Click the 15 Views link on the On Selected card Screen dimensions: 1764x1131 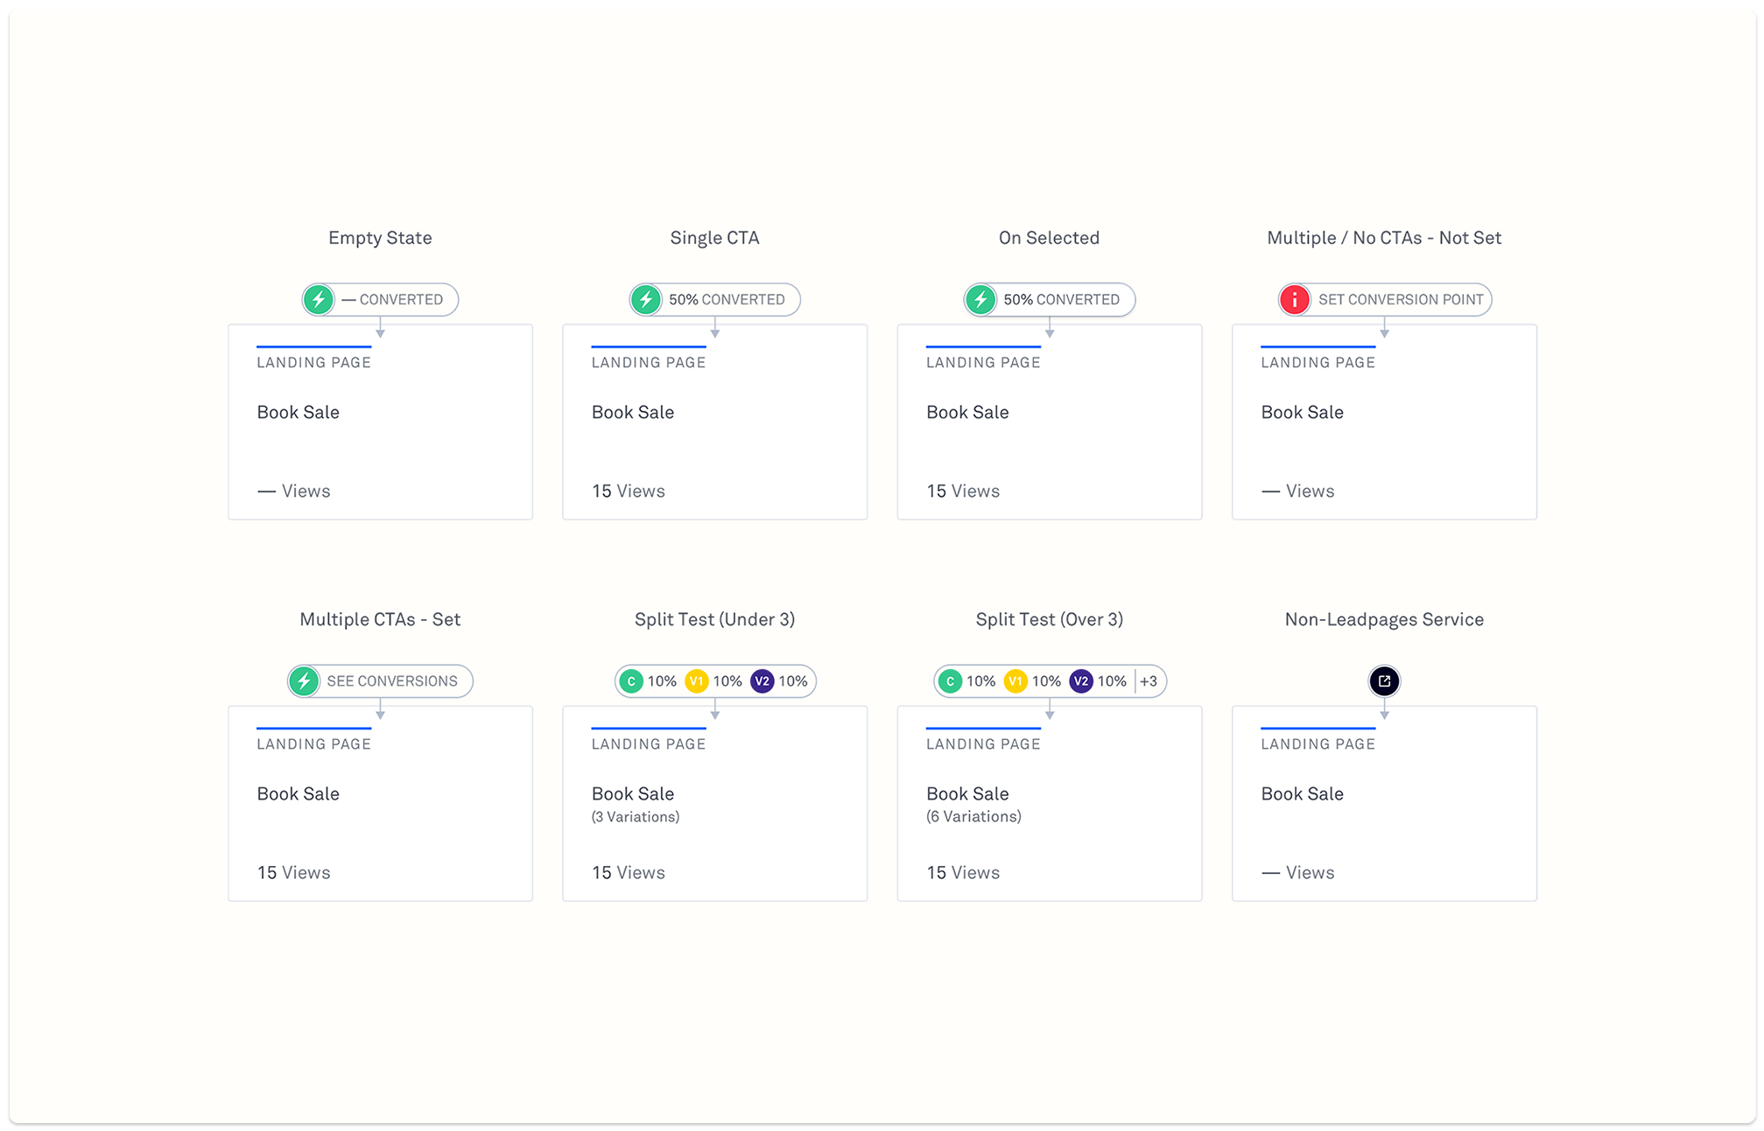click(962, 491)
